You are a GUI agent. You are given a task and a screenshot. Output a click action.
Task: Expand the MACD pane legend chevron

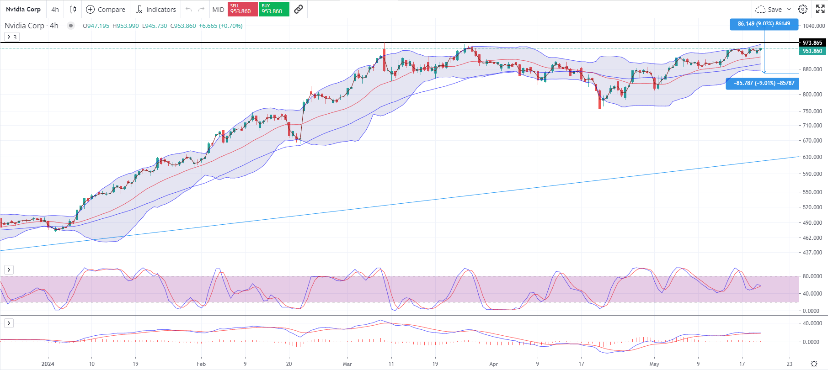tap(9, 323)
